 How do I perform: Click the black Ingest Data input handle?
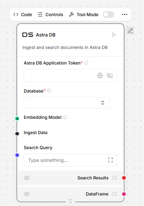17,134
